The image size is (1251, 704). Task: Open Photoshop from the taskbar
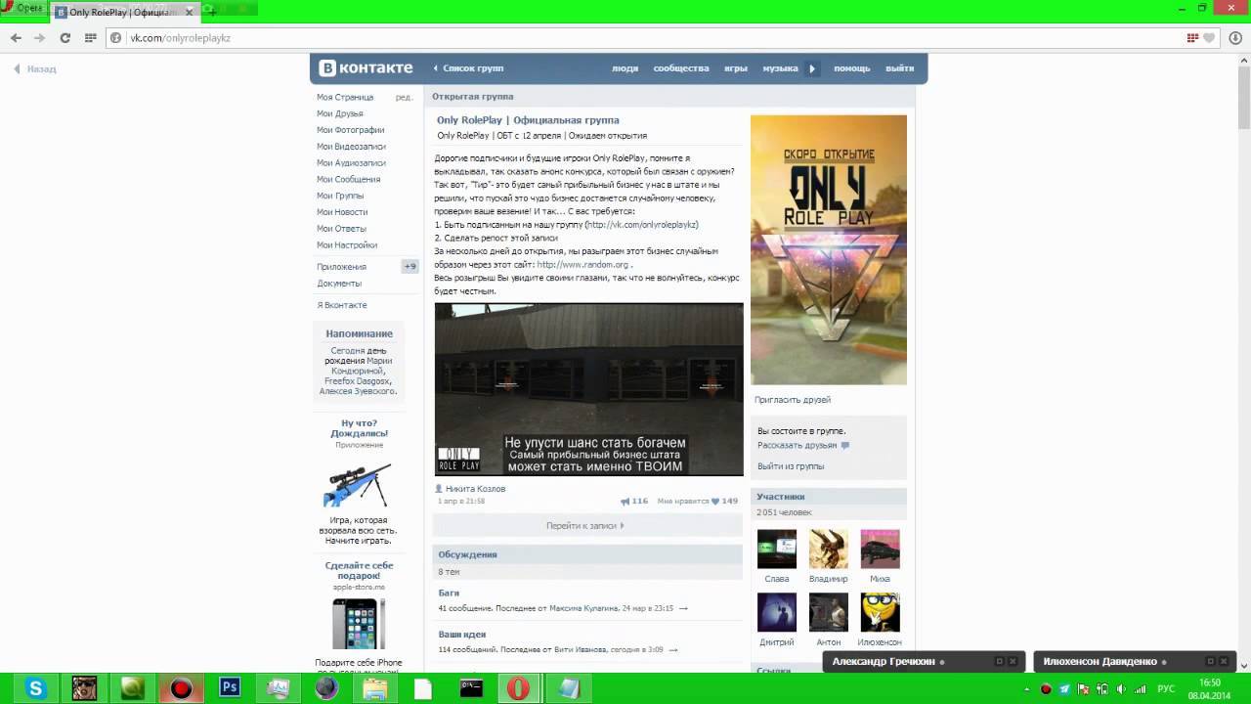[x=230, y=688]
